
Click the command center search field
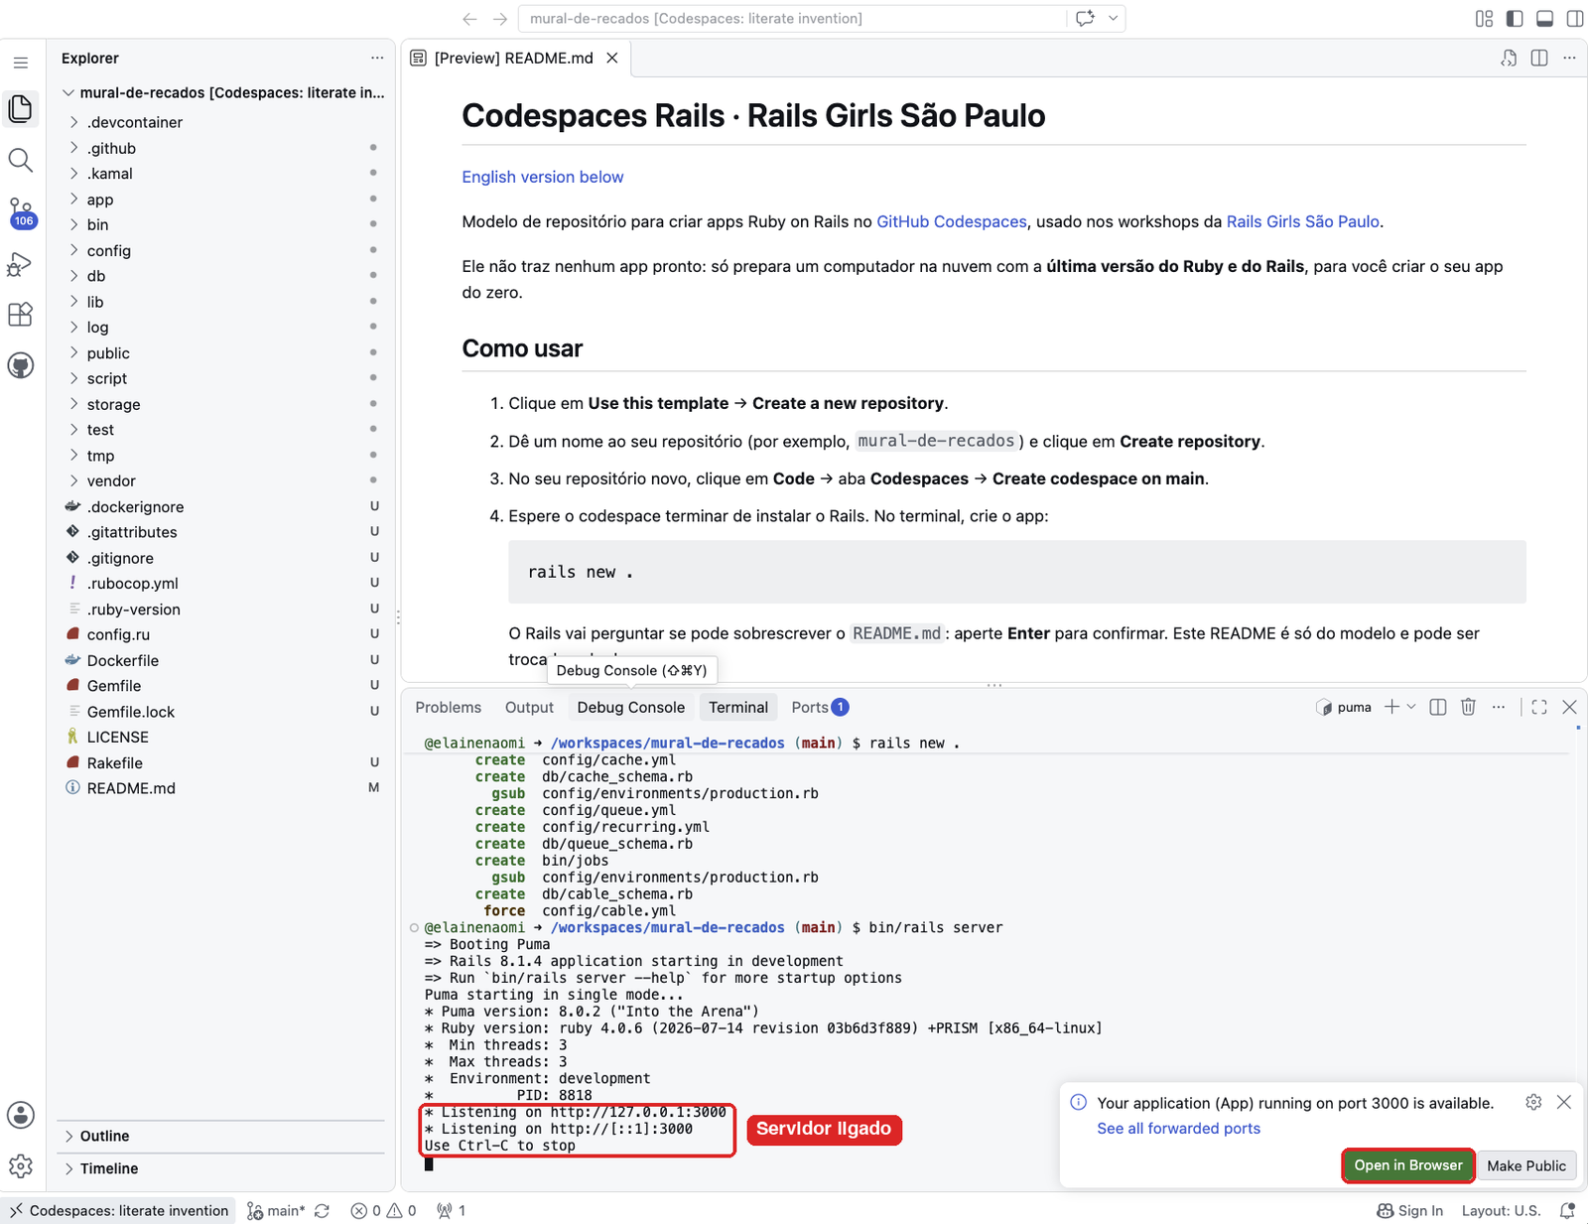click(x=792, y=18)
